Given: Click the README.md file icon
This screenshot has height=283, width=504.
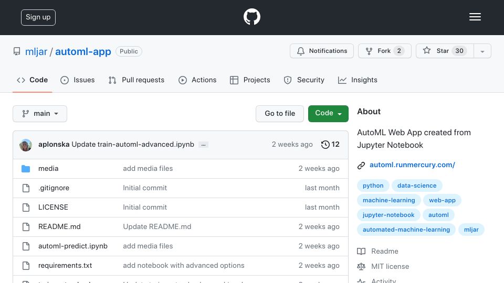Looking at the screenshot, I should [26, 227].
